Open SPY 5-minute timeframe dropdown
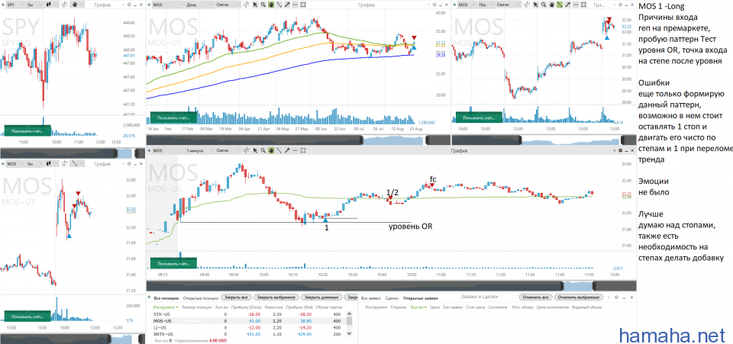 (34, 5)
